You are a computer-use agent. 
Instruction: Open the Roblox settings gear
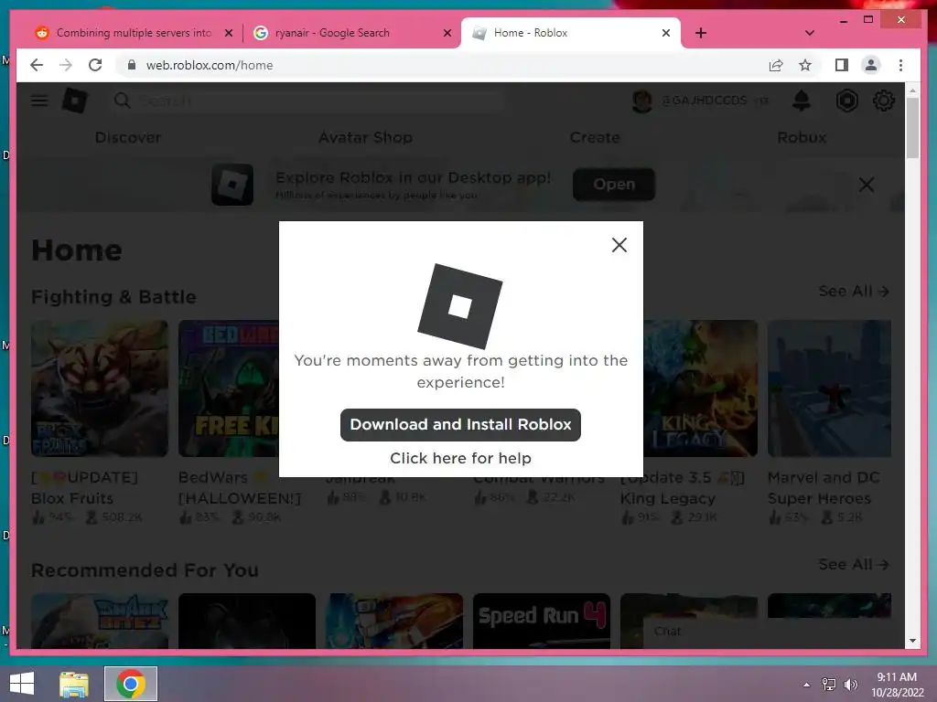point(883,101)
